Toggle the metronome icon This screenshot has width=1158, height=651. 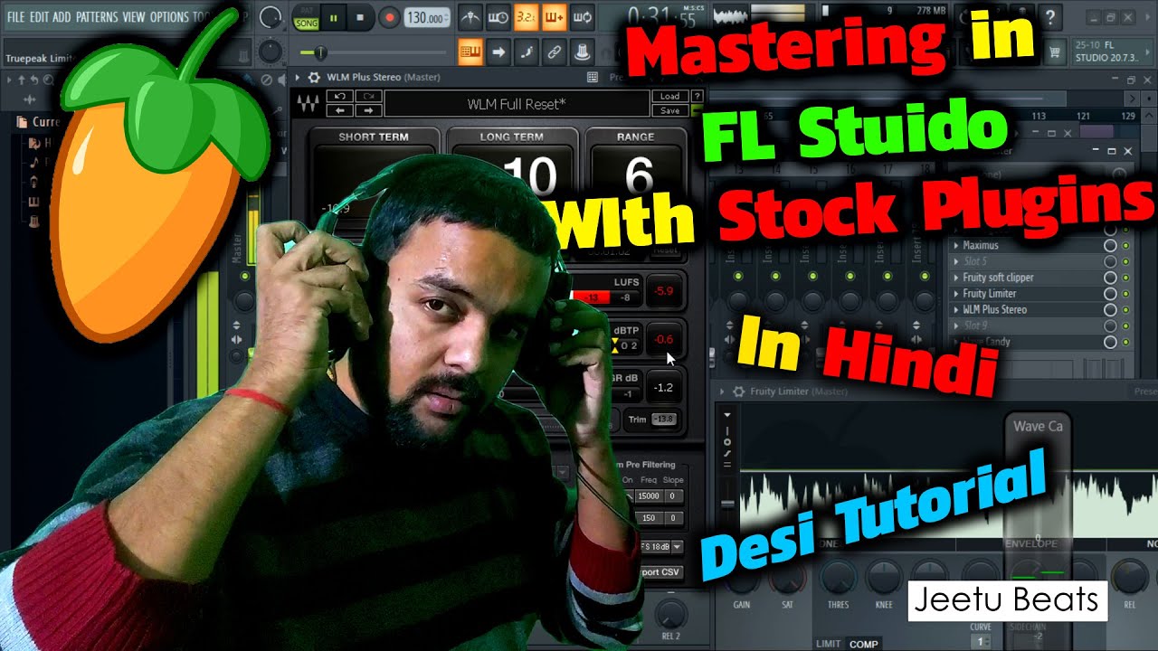[x=470, y=17]
